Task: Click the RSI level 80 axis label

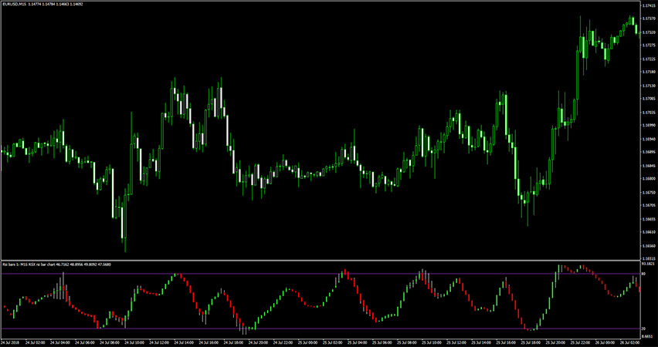Action: click(x=642, y=274)
